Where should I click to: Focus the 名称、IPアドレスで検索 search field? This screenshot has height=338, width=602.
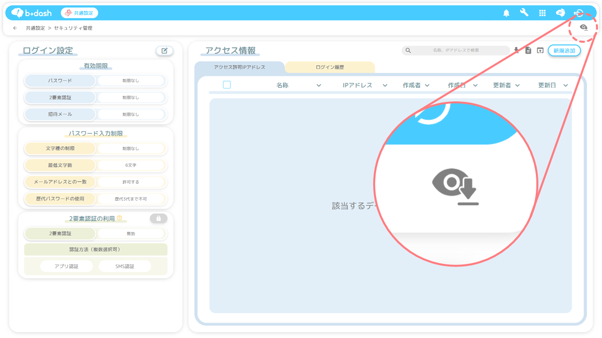(456, 51)
